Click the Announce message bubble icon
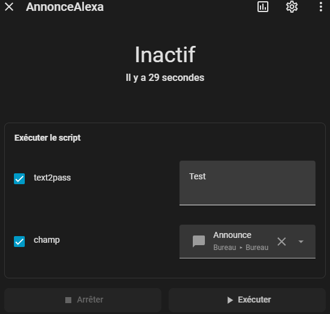The image size is (330, 314). point(199,241)
